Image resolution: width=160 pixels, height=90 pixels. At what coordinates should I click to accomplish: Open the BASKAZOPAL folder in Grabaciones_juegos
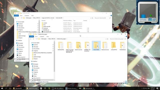coord(61,46)
